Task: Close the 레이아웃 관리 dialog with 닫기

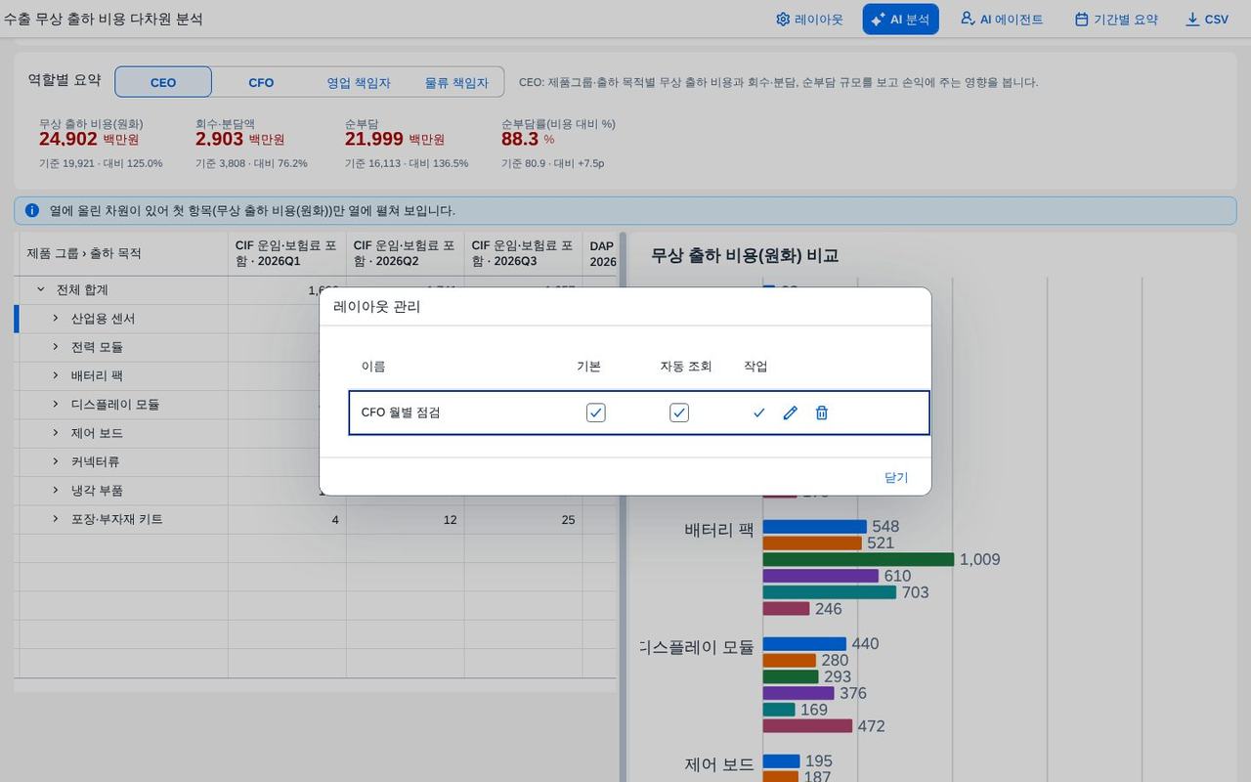Action: point(896,477)
